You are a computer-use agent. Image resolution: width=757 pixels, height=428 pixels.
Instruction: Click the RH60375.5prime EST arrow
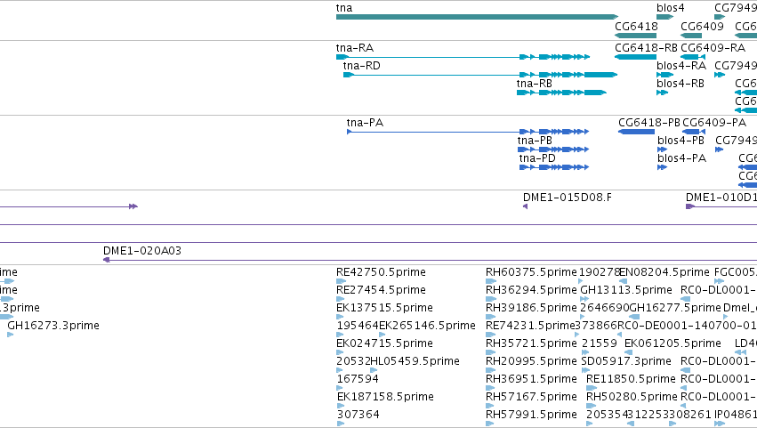pos(490,281)
